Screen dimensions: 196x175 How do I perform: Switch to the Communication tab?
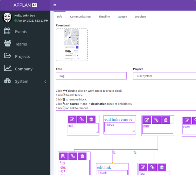(x=80, y=17)
